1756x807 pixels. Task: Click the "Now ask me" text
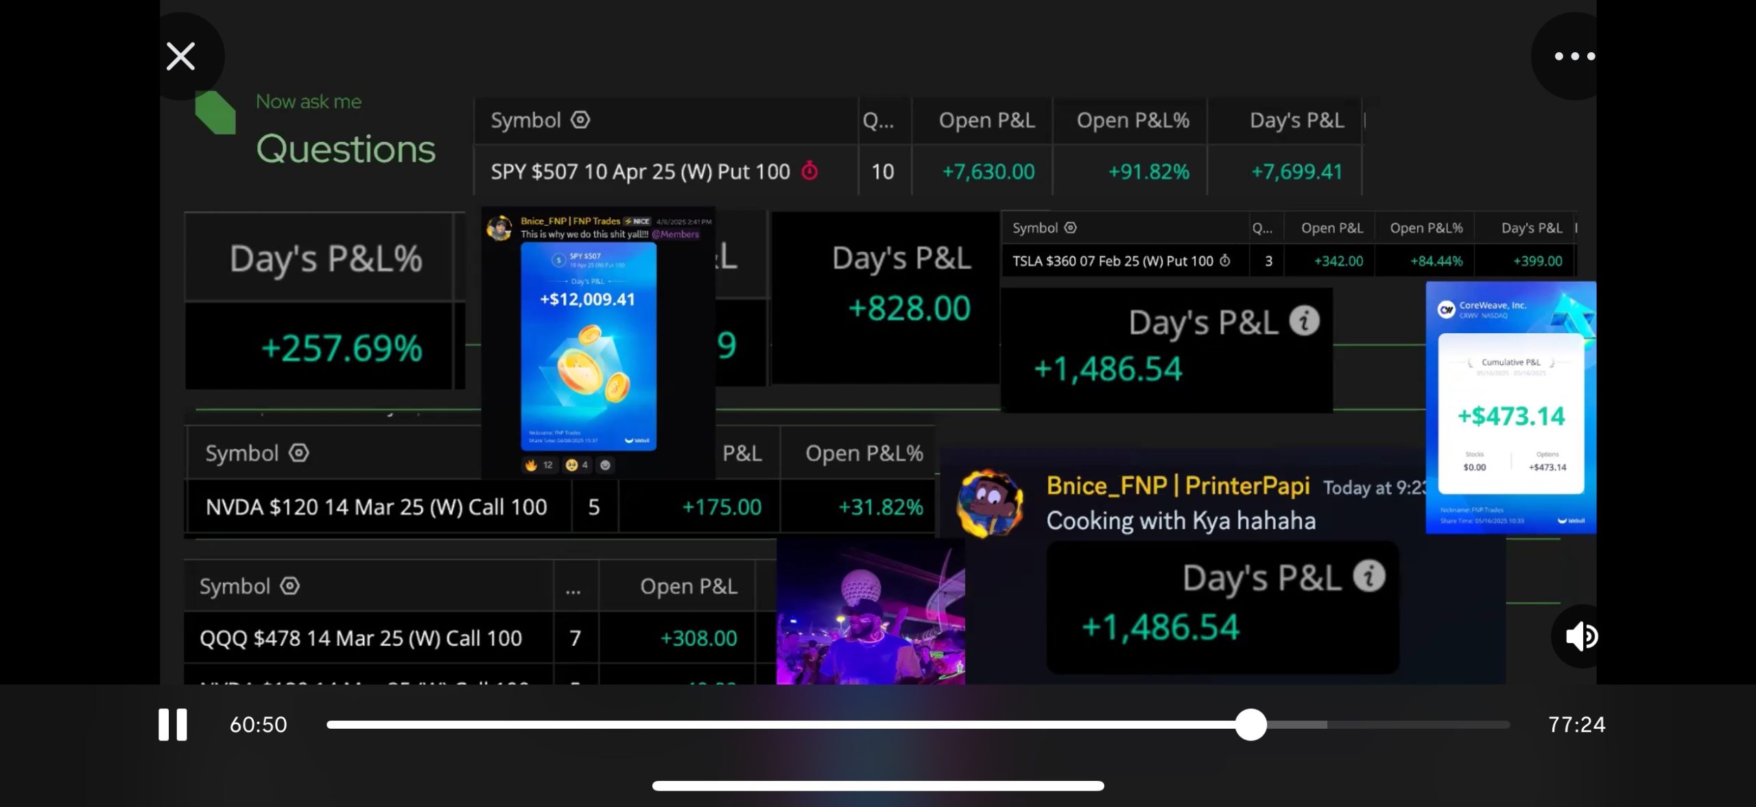tap(309, 101)
